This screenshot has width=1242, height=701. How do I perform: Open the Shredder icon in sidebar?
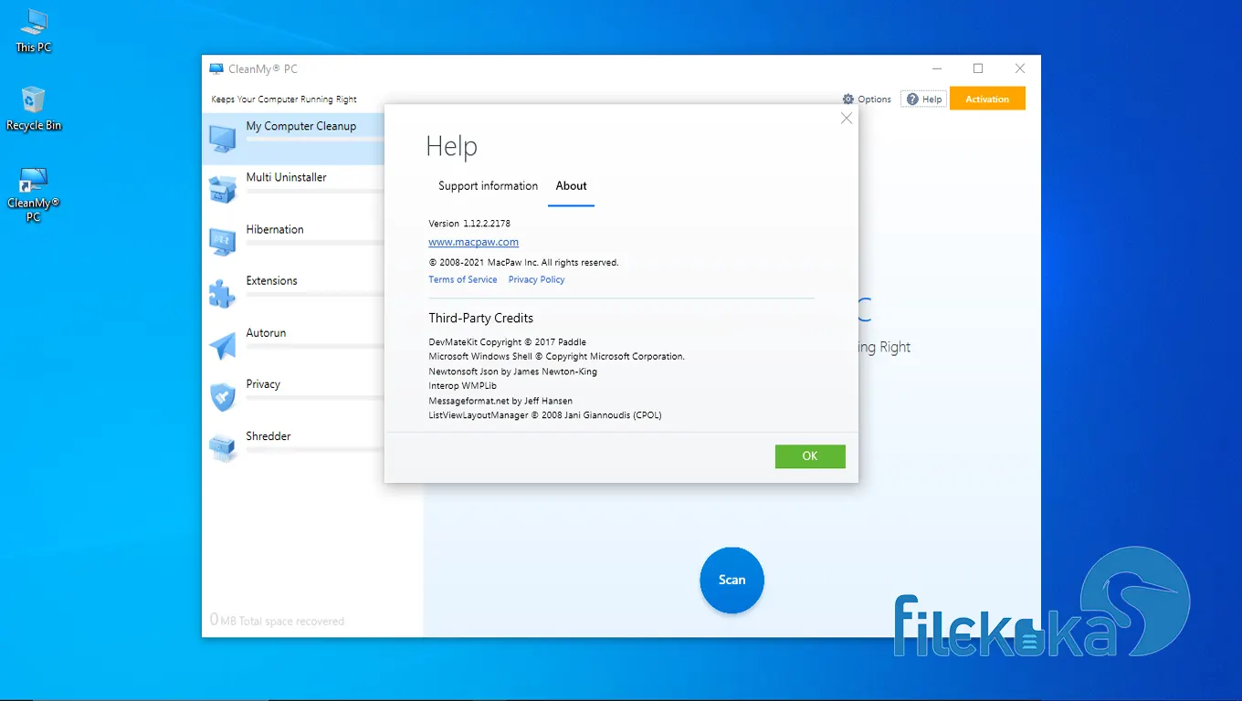coord(223,448)
